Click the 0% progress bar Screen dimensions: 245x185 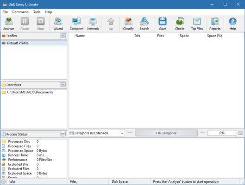[222, 133]
